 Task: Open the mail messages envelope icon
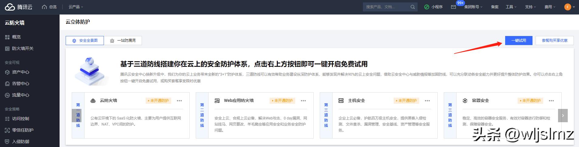coord(453,7)
